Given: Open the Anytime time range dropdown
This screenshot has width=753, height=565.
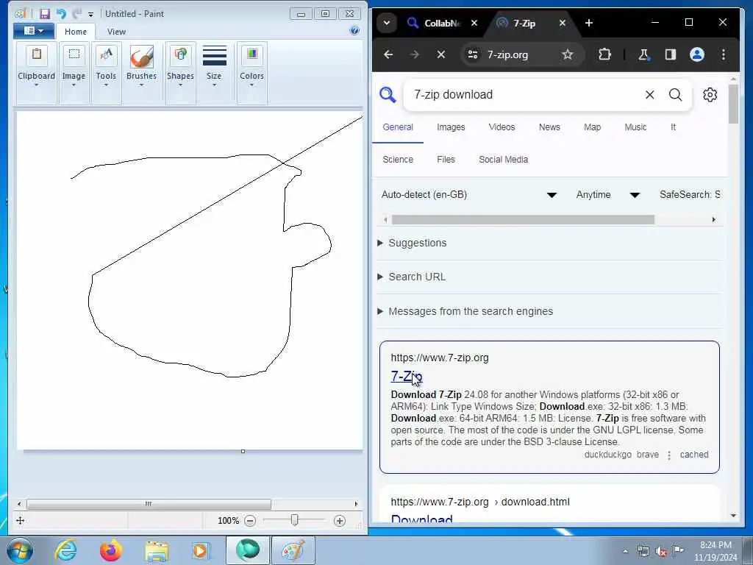Looking at the screenshot, I should point(608,194).
